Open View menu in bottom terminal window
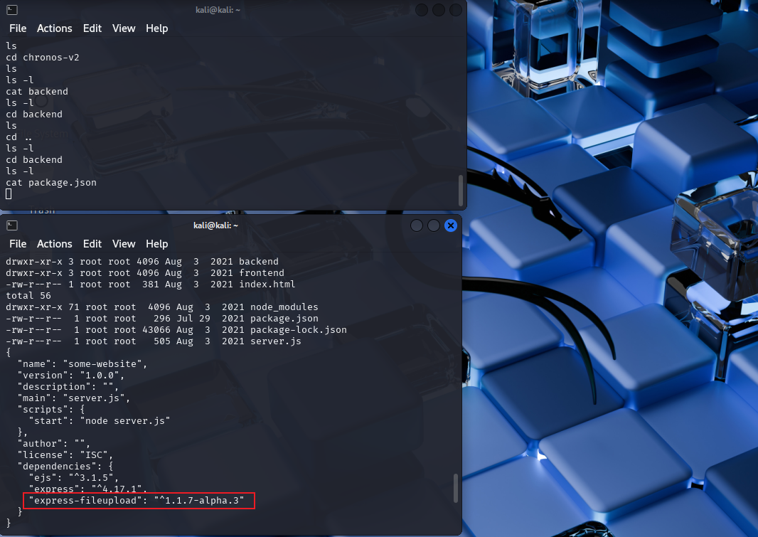Viewport: 758px width, 537px height. pyautogui.click(x=124, y=244)
